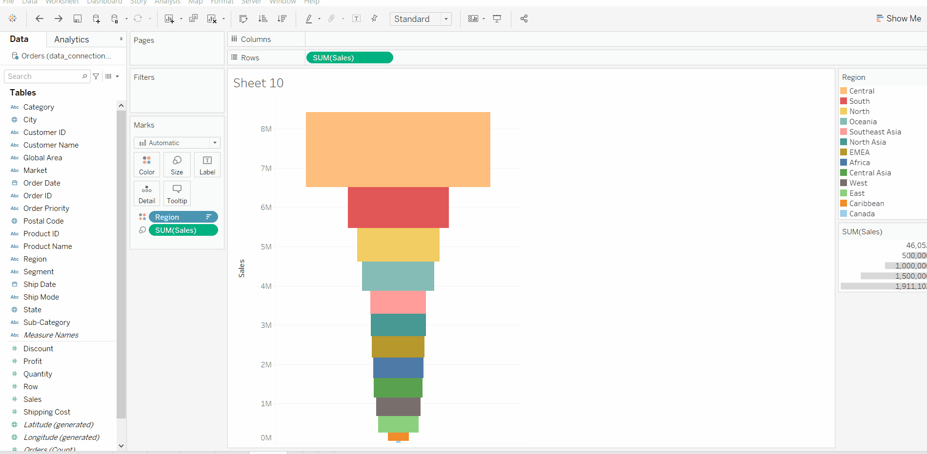Select the SUM(Sales) pill on Marks card

183,230
